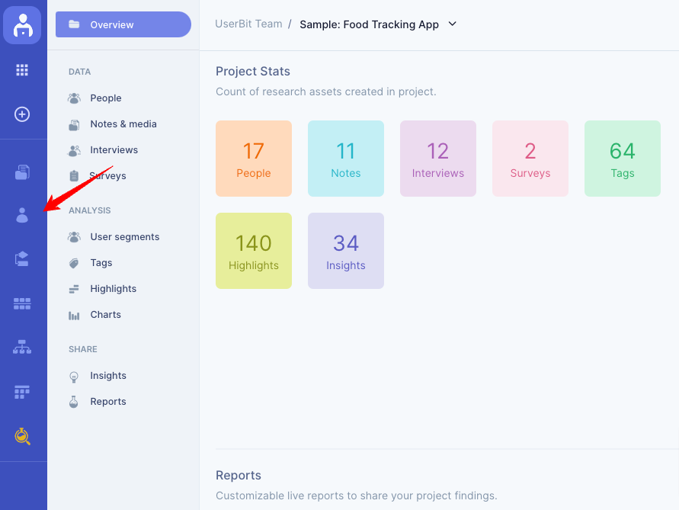This screenshot has width=679, height=510.
Task: Open the card grid icon in the sidebar
Action: coord(22,303)
